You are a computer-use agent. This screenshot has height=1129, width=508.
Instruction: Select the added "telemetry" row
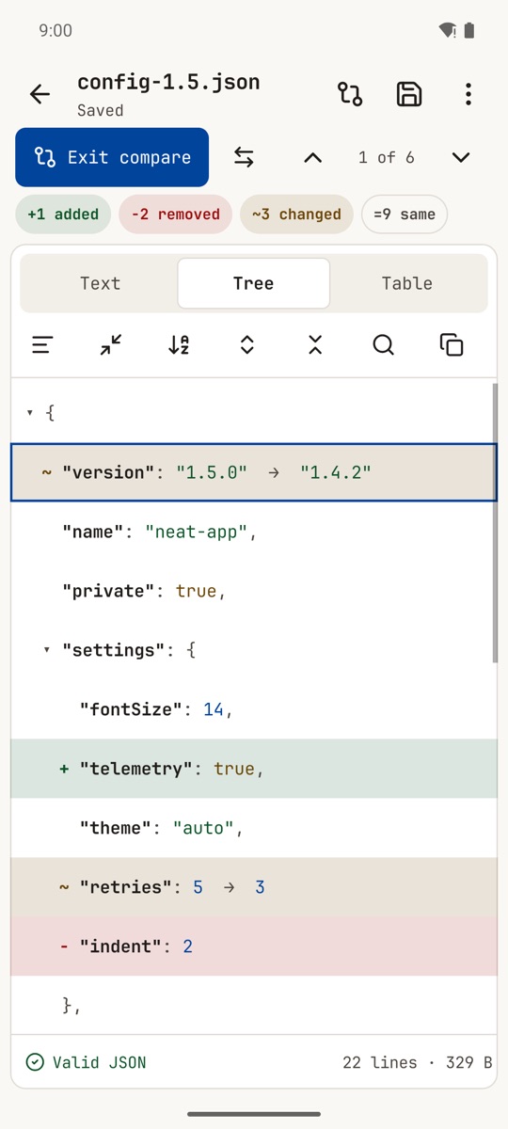pyautogui.click(x=254, y=769)
